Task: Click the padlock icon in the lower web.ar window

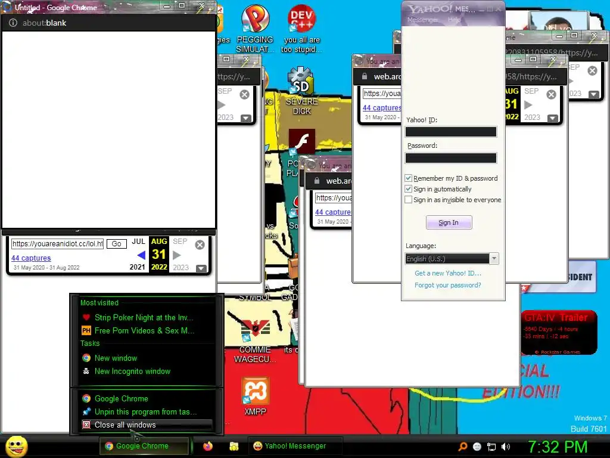Action: pyautogui.click(x=317, y=181)
